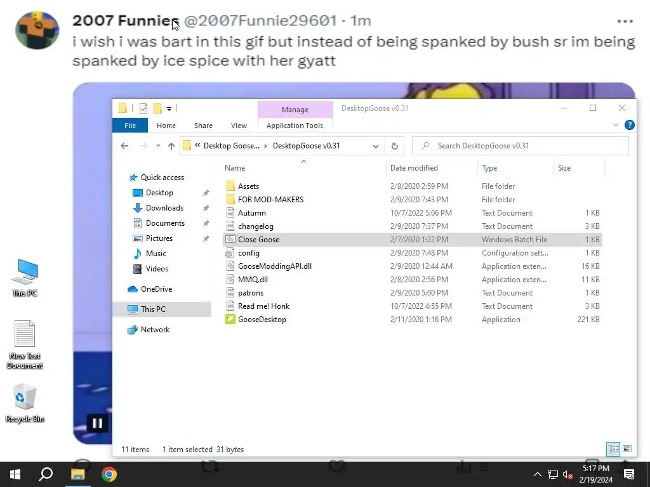Click Properties icon in quick access toolbar

tap(143, 108)
